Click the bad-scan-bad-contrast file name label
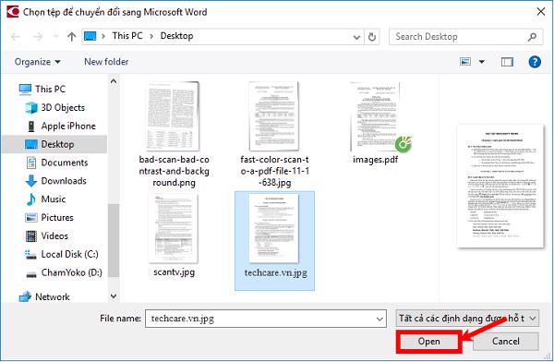Screen dimensions: 554x362 [x=174, y=171]
